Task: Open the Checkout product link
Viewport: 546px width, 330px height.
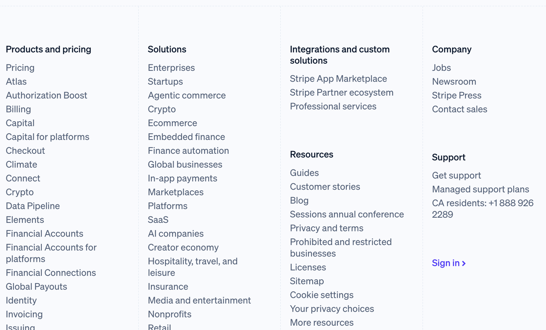Action: pyautogui.click(x=25, y=151)
